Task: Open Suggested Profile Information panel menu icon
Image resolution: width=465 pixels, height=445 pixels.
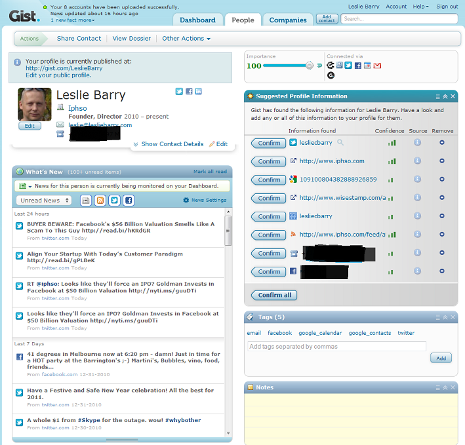Action: point(437,96)
